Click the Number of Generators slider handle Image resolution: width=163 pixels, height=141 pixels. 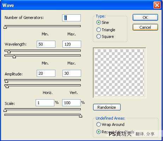click(x=5, y=27)
